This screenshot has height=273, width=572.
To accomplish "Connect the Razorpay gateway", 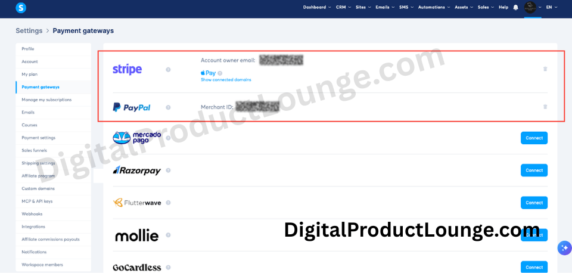I will [534, 170].
